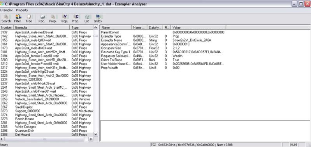Select row 3212 Aper2x2x4_female-P-med01-wait
Viewport: 311px width, 147px height.
[x=47, y=64]
